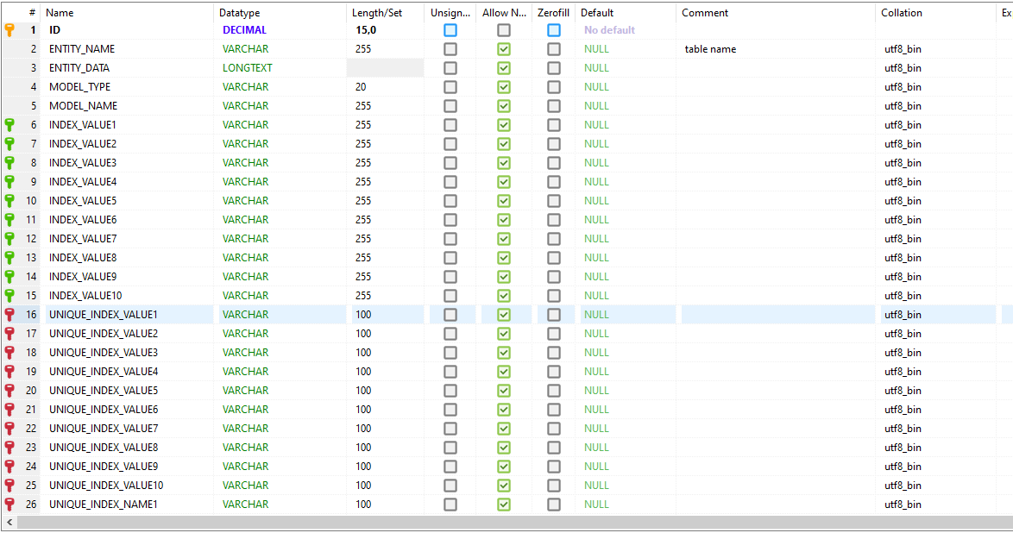Click the horizontal scrollbar left arrow
Image resolution: width=1013 pixels, height=533 pixels.
point(9,522)
